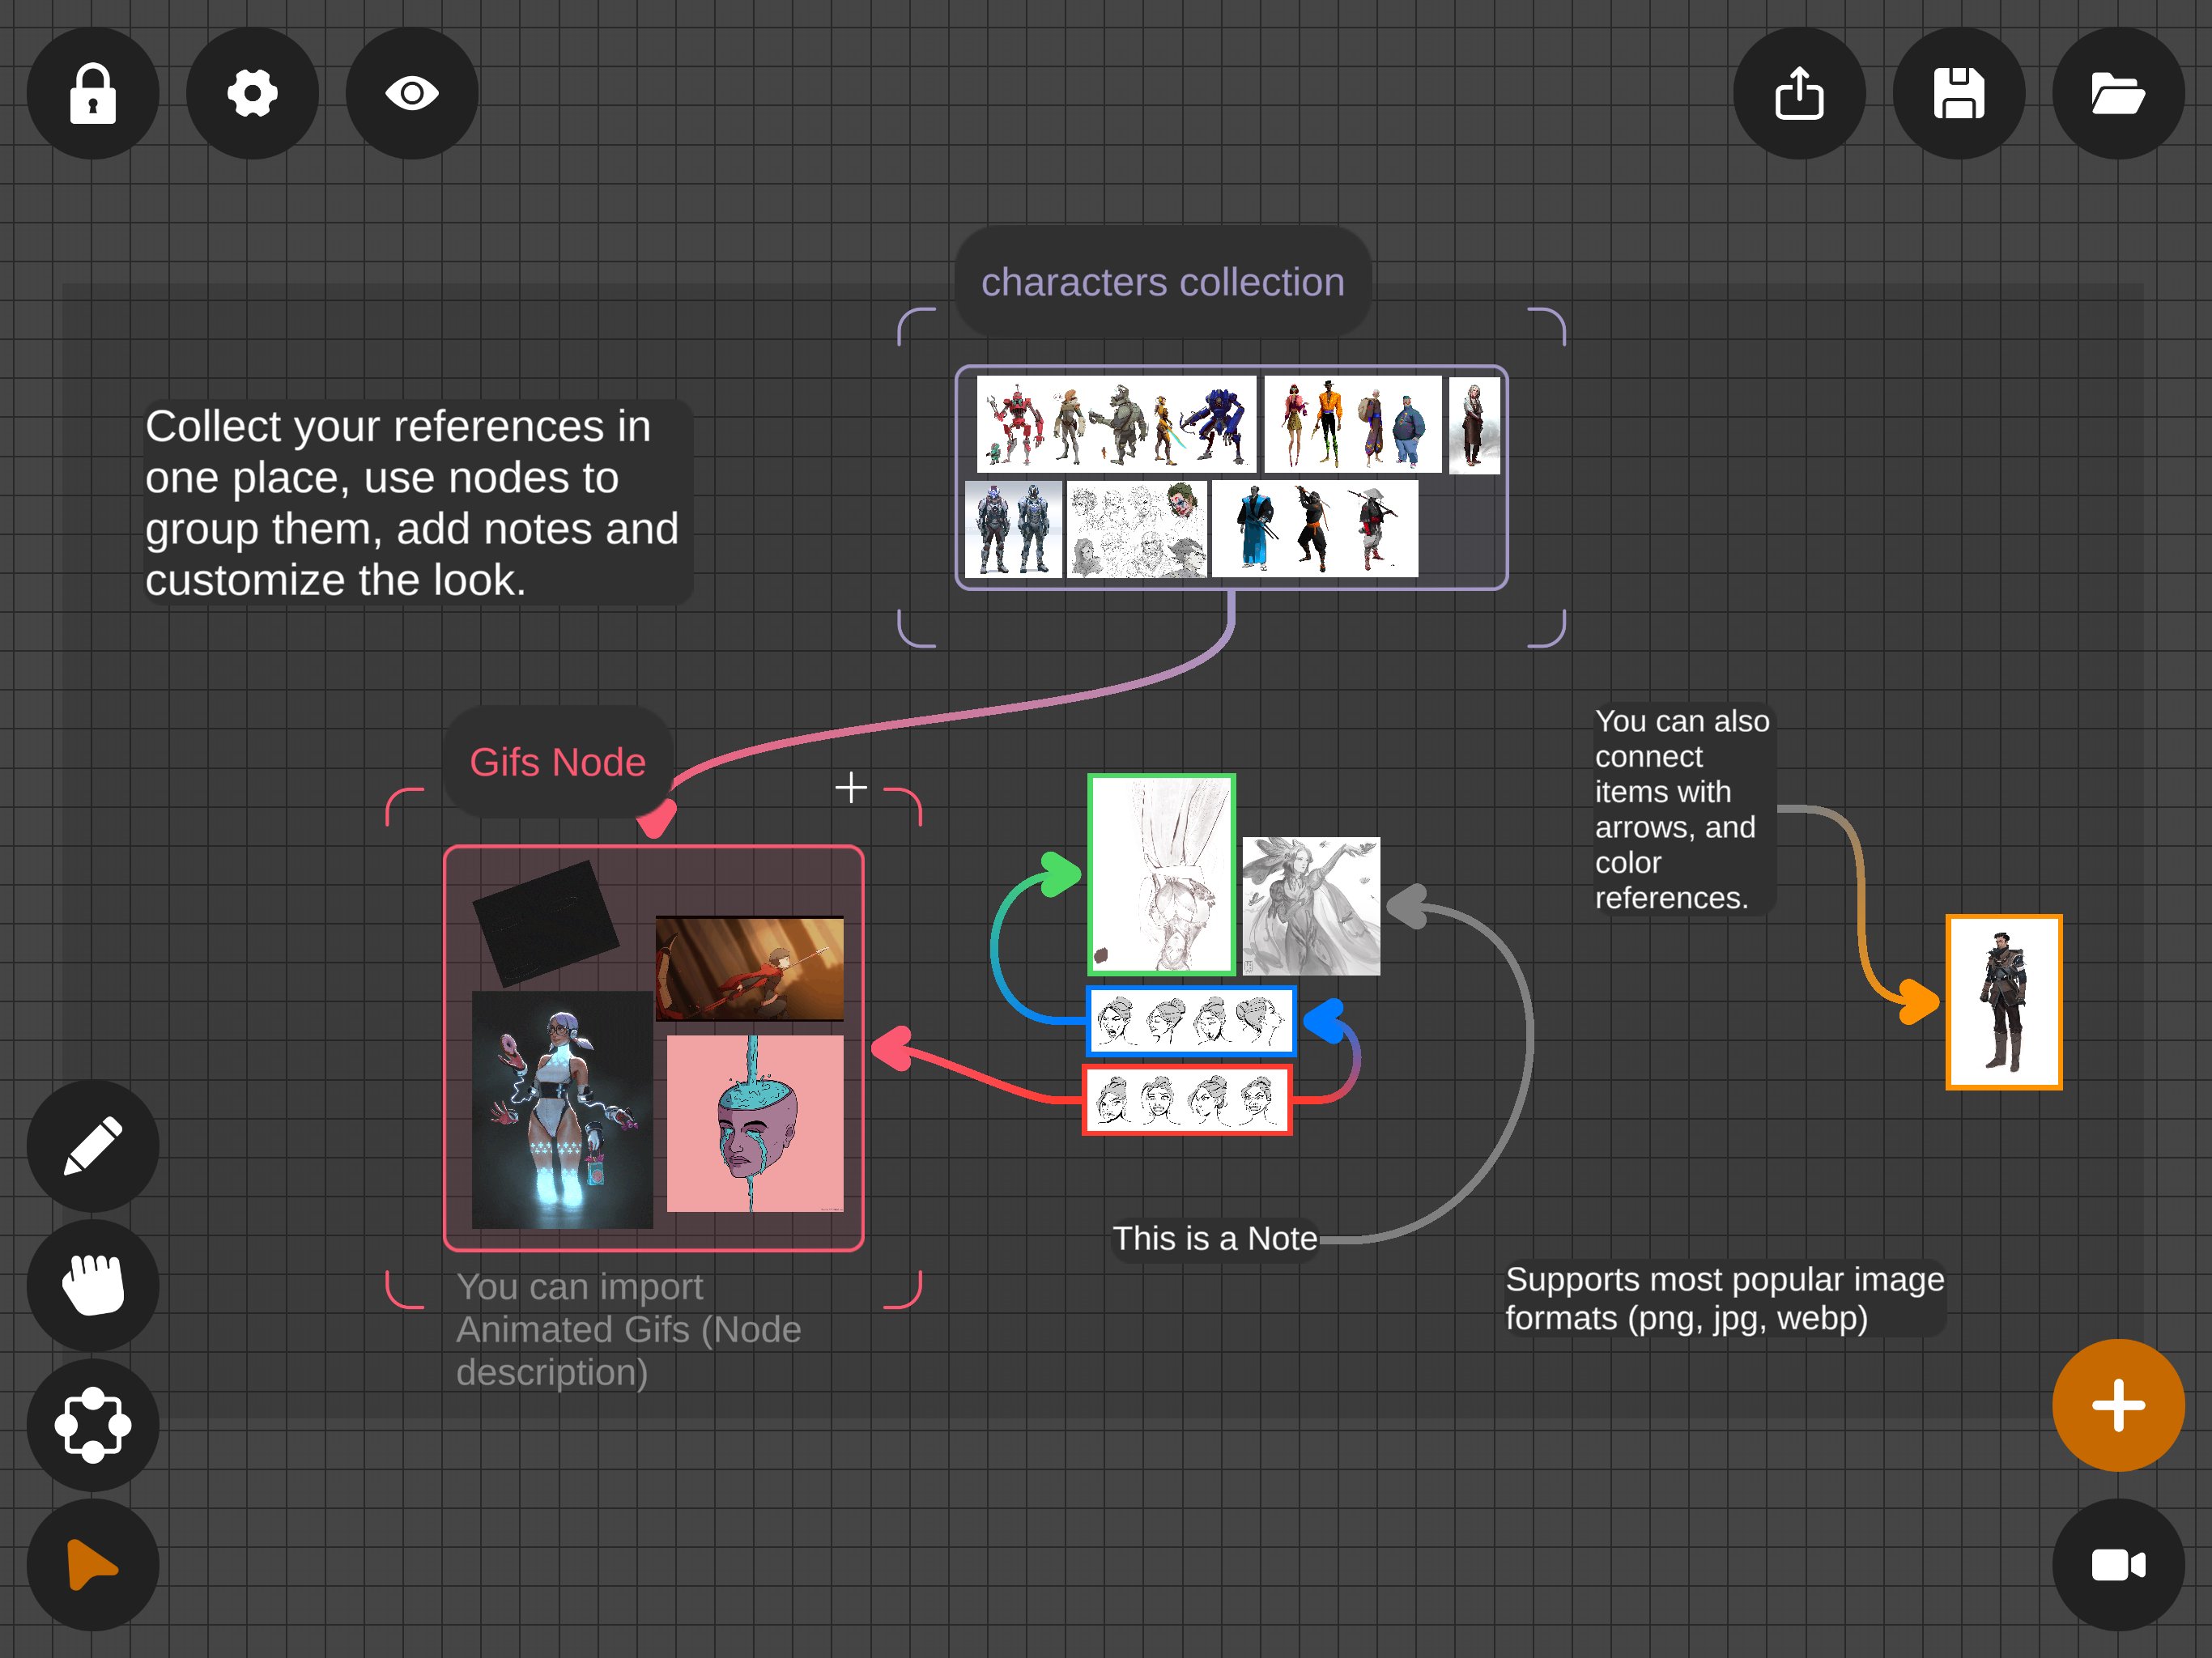
Task: Select the green-bordered sketch image
Action: pyautogui.click(x=1161, y=874)
